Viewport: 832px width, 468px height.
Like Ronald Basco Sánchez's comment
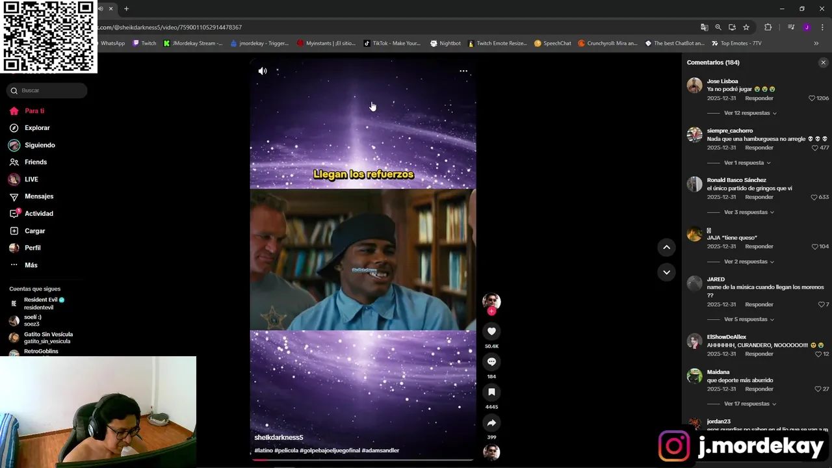pos(814,197)
